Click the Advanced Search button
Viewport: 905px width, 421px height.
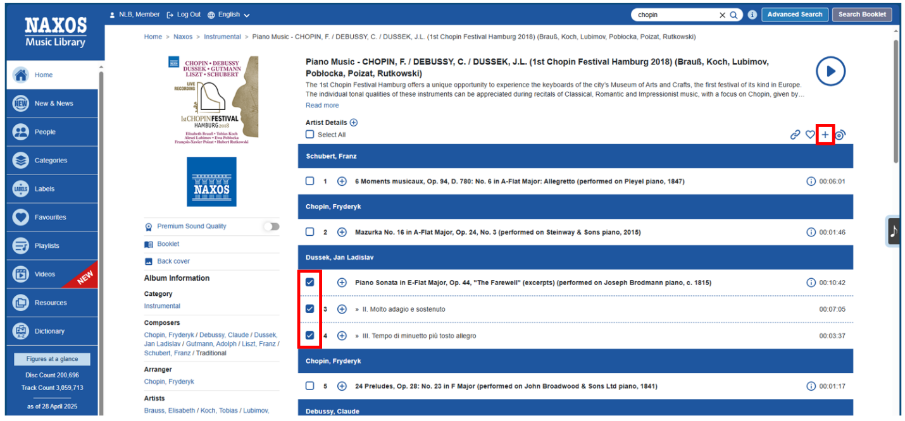pos(794,15)
